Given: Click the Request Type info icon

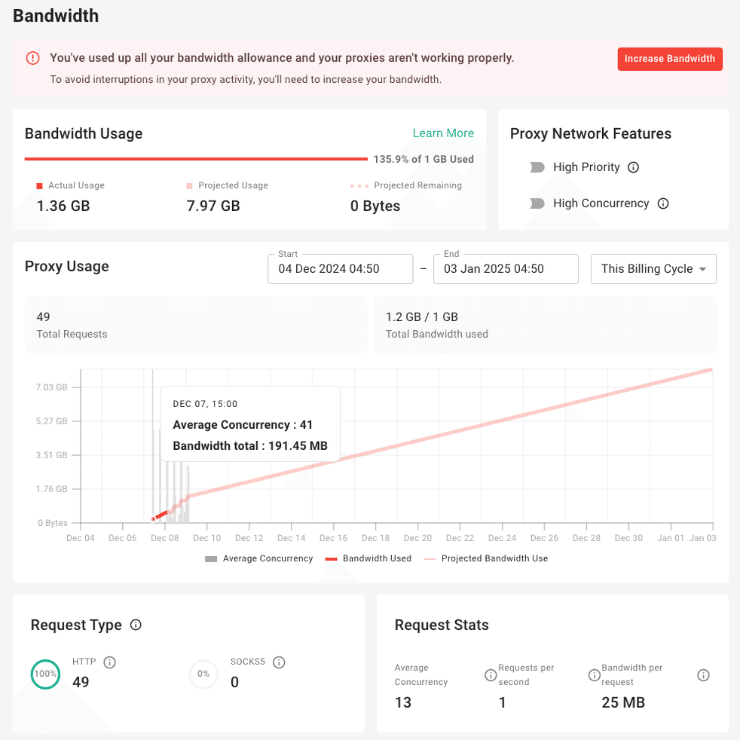Looking at the screenshot, I should (x=136, y=625).
